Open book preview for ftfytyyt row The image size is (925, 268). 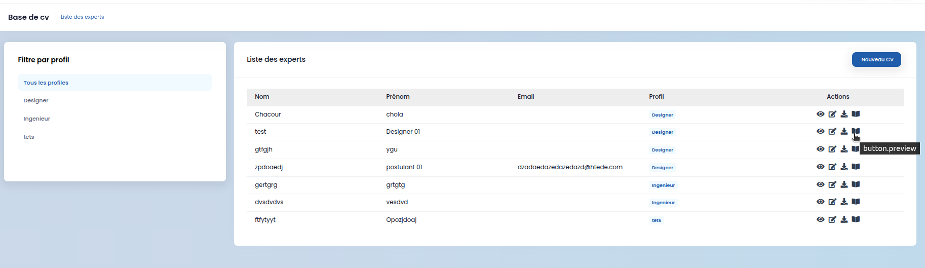[856, 219]
